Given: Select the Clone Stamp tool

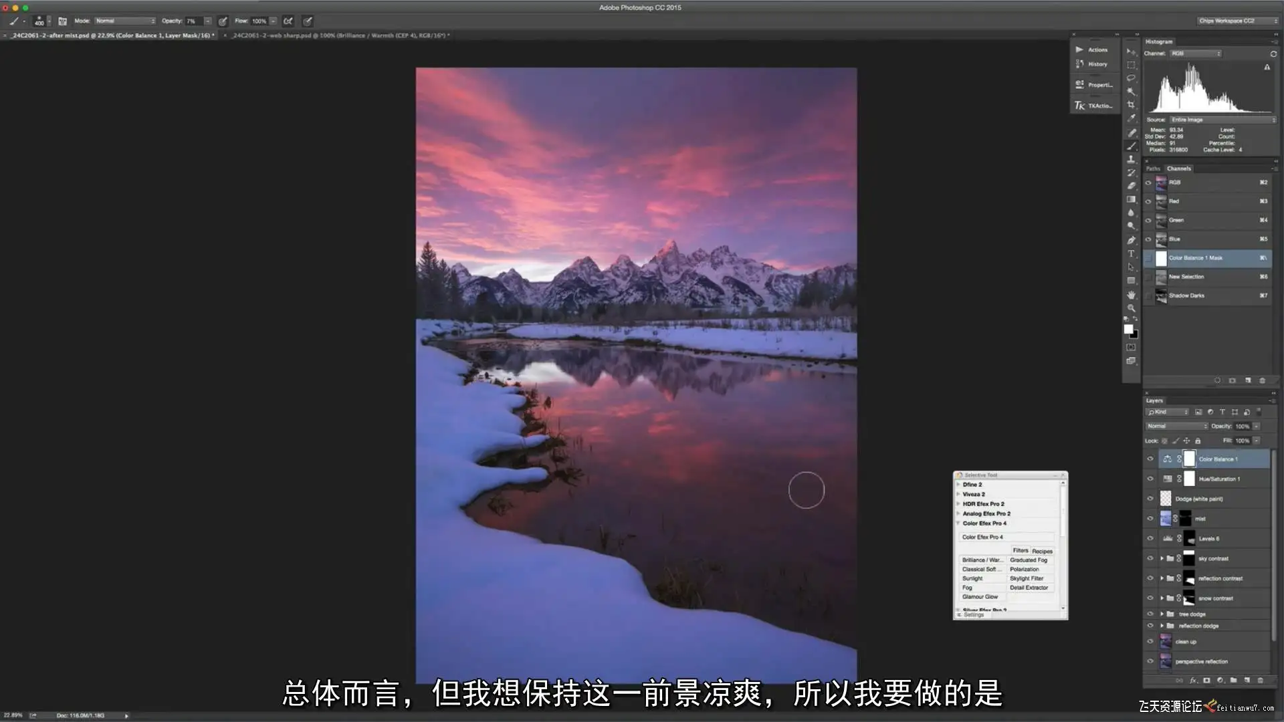Looking at the screenshot, I should (x=1131, y=159).
